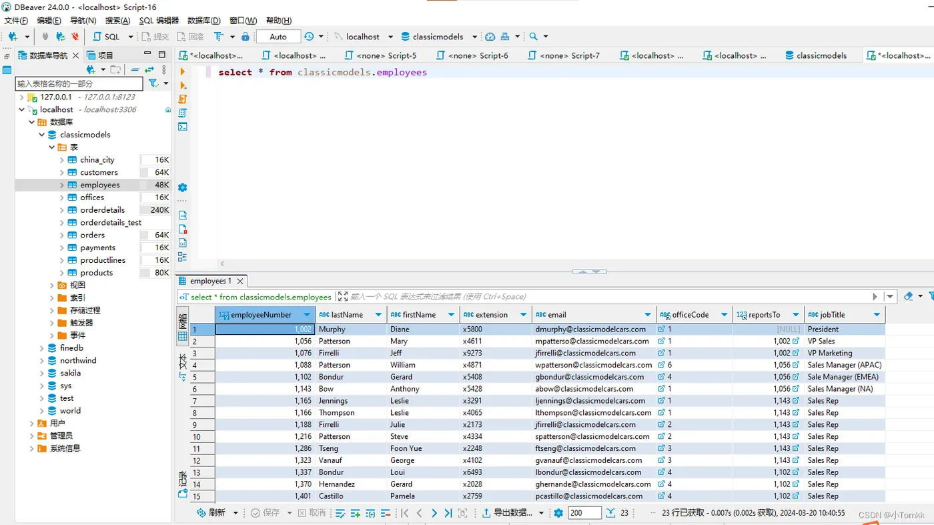Select row number 6 header
The image size is (934, 525).
[202, 389]
